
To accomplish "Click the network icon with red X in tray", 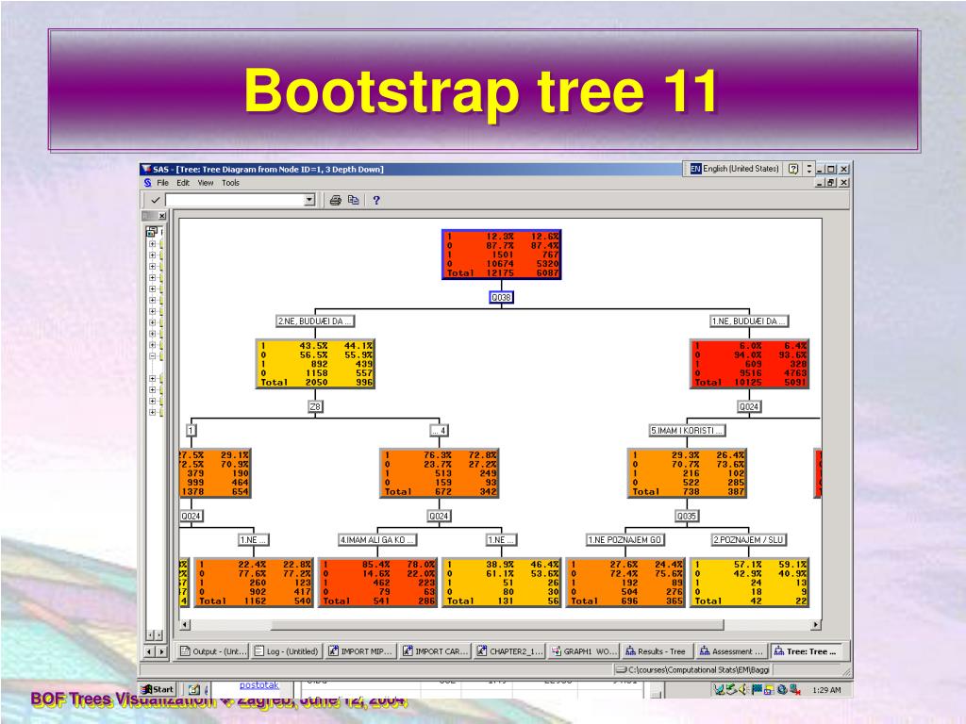I will coord(795,689).
